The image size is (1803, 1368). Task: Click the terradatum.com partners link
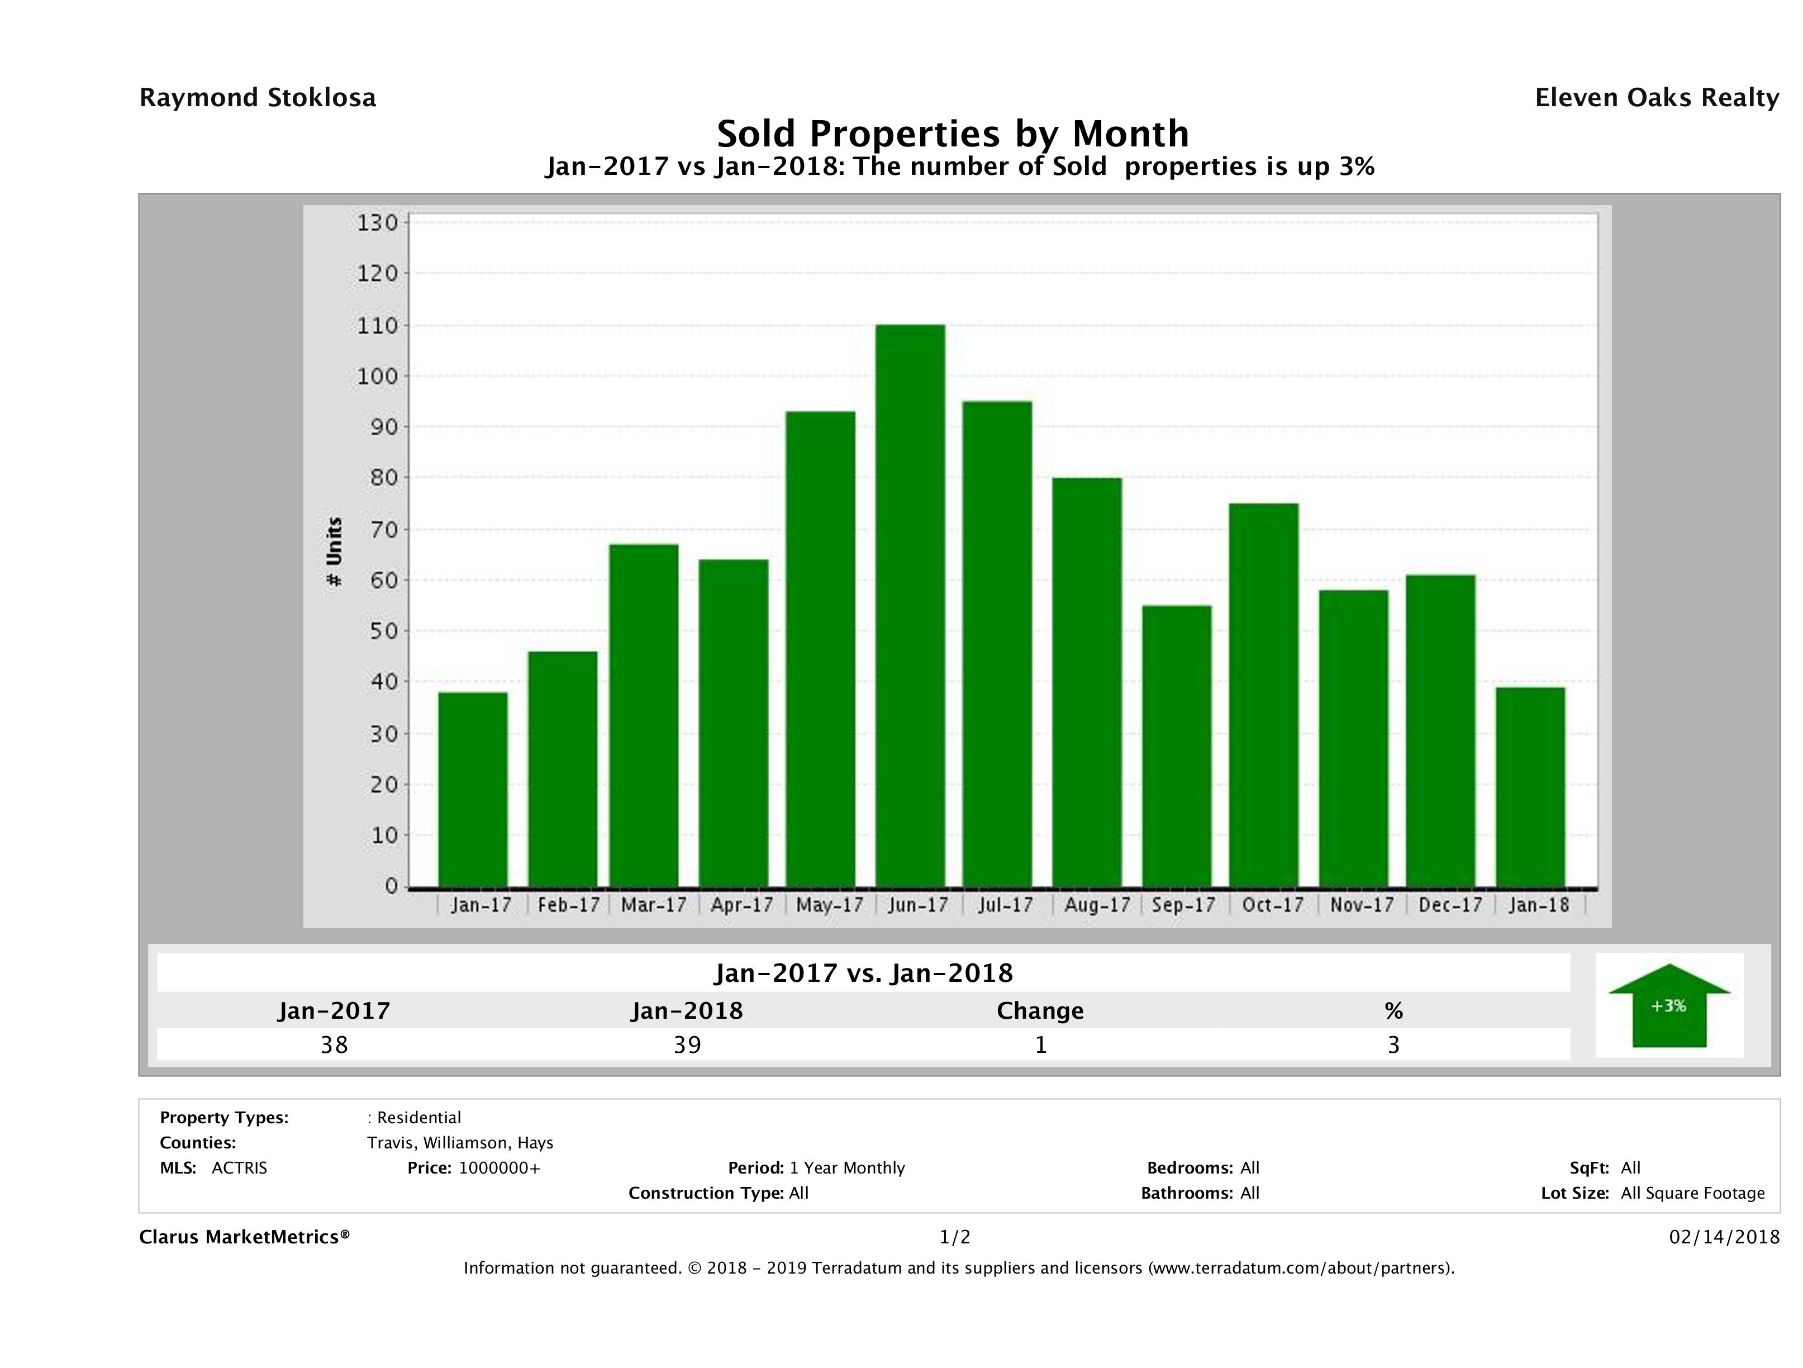click(x=1301, y=1268)
